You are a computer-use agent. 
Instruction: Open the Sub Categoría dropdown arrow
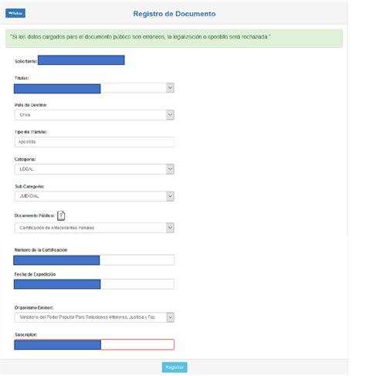(x=170, y=196)
